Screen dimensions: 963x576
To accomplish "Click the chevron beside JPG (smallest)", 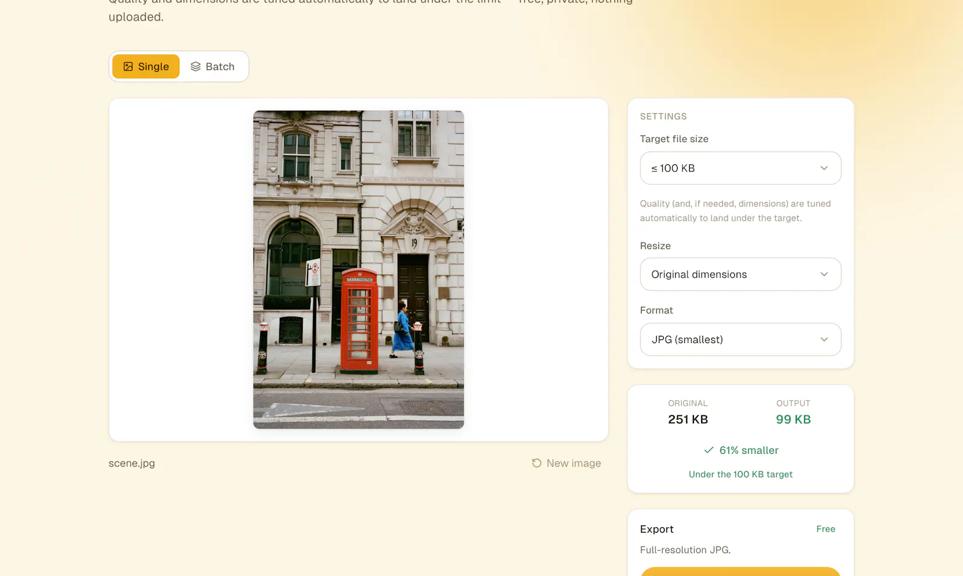I will [x=824, y=339].
